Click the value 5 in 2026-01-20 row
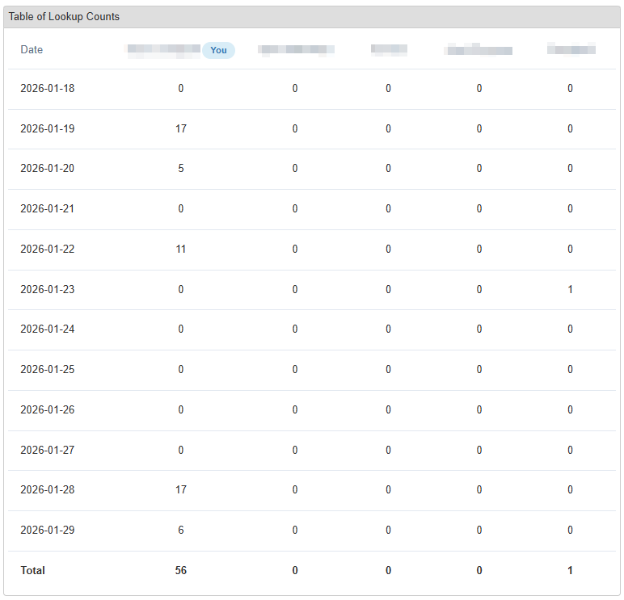This screenshot has width=624, height=600. [x=181, y=169]
